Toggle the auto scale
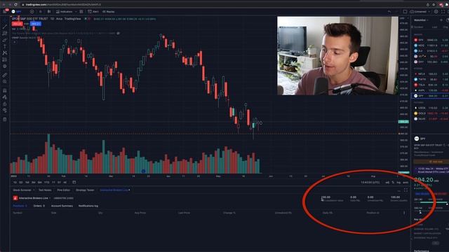449x252 pixels. tap(406, 182)
